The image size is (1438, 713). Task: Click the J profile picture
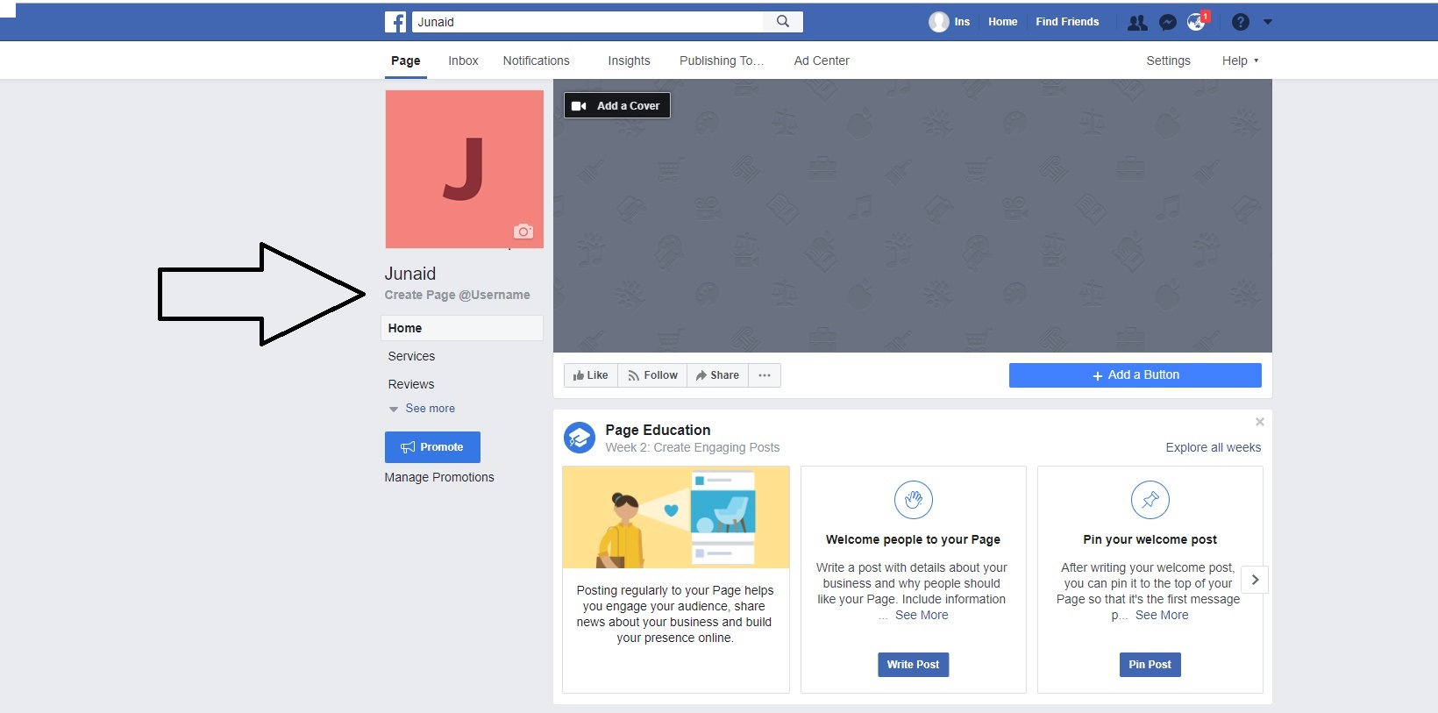(465, 169)
